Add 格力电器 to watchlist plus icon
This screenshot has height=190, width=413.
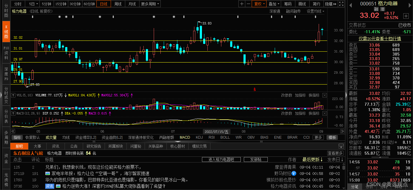coord(406,16)
